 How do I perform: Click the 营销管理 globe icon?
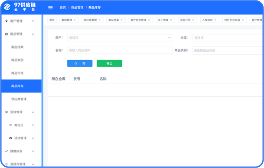7,112
